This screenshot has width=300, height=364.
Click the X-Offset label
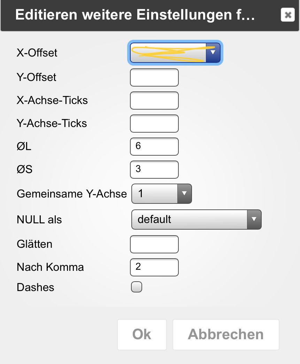pos(37,53)
